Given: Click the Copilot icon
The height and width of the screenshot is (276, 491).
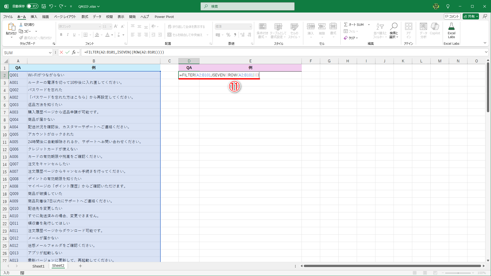Looking at the screenshot, I should click(435, 28).
